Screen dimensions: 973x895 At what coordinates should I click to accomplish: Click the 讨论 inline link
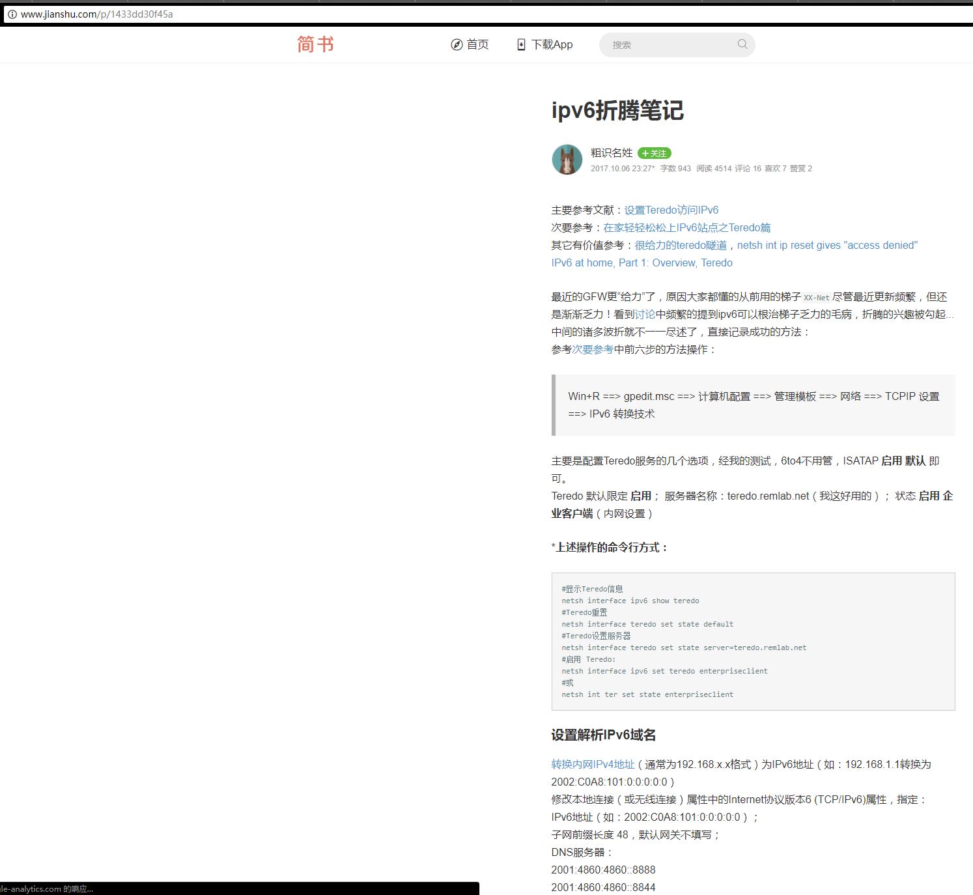(x=644, y=313)
